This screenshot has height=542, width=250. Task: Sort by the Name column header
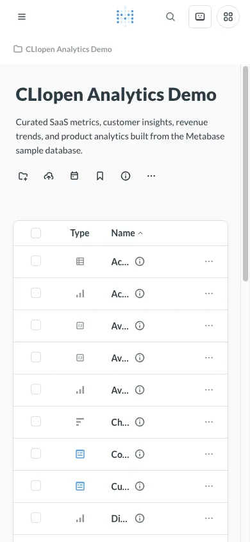click(127, 233)
